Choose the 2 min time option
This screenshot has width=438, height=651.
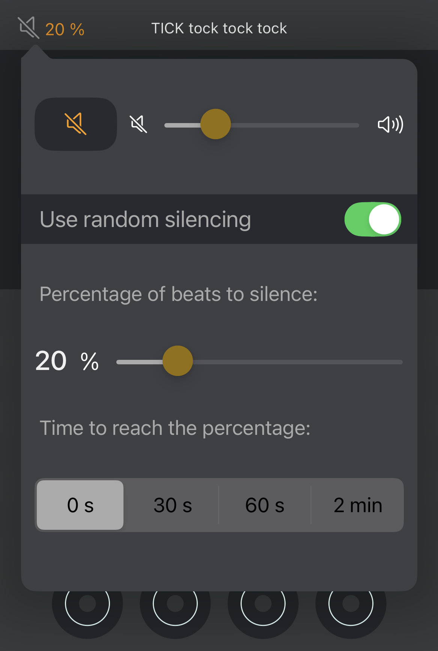click(x=358, y=505)
